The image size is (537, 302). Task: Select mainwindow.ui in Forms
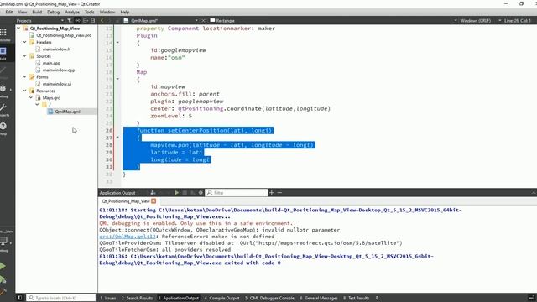(x=57, y=84)
